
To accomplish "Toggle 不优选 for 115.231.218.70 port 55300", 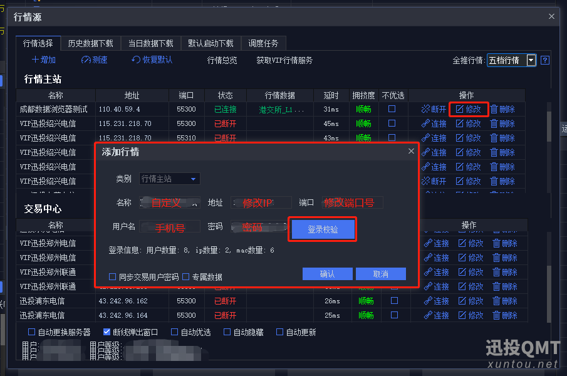I will click(x=392, y=123).
